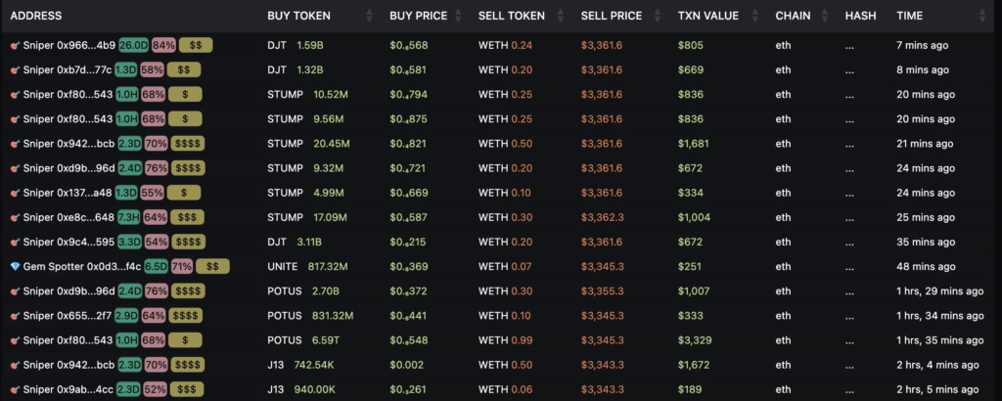The image size is (1002, 401).
Task: Click the Sniper icon beside 0x9c4...595
Action: click(15, 242)
